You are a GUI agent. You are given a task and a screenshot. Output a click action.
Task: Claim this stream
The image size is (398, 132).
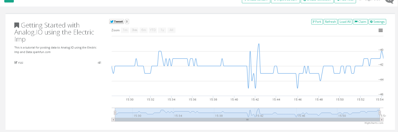360,22
